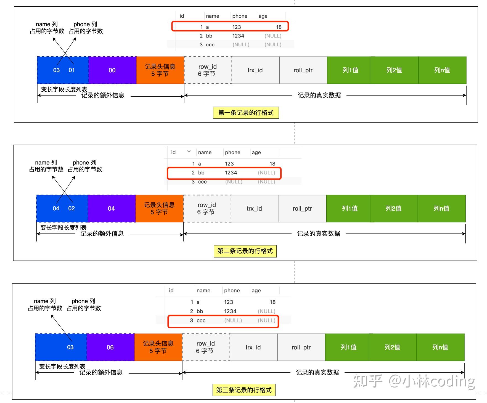The image size is (487, 403).
Task: Click the chevron beside the id column header
Action: 189,152
